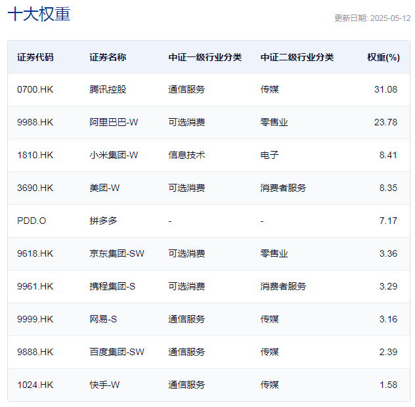The image size is (415, 407).
Task: Open the 腾讯控股 security name
Action: coord(108,89)
